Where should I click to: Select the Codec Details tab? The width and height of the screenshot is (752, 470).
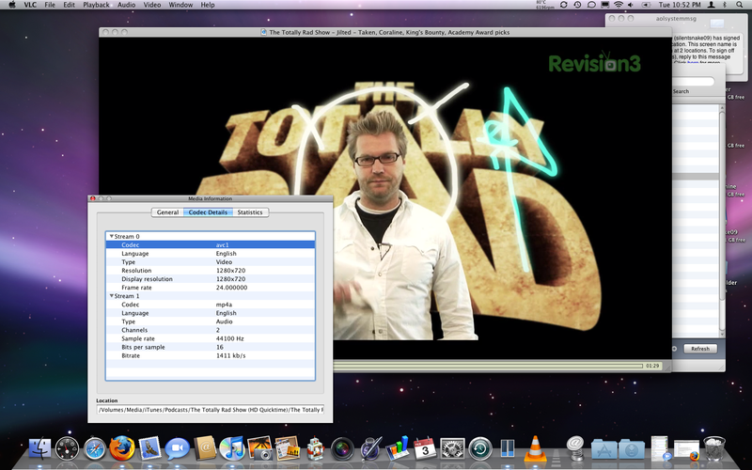pos(208,212)
